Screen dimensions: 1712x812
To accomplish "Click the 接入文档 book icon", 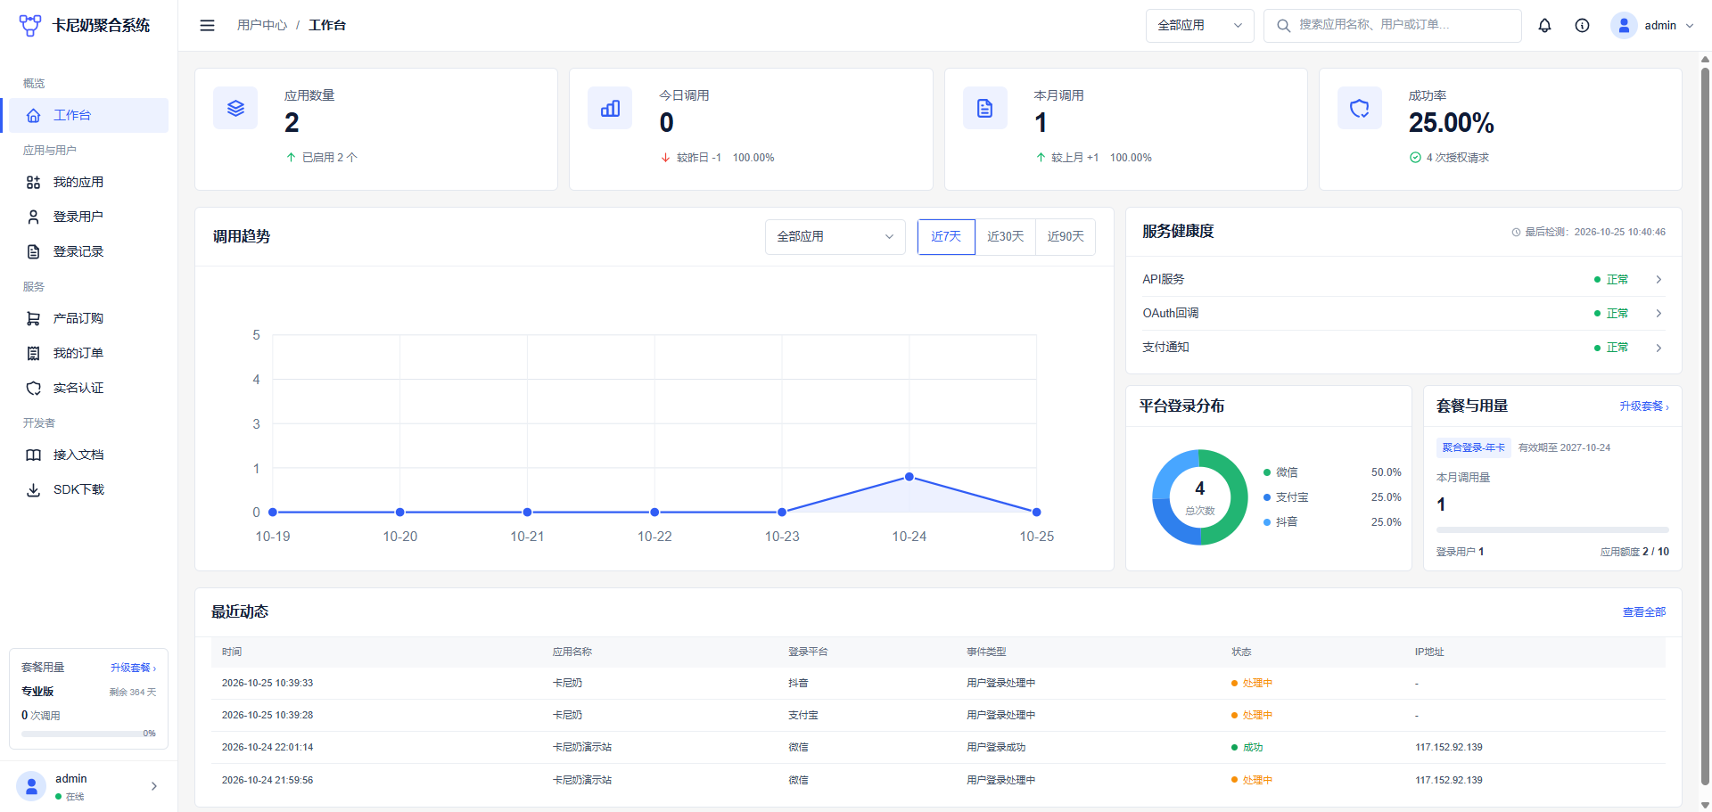I will point(33,455).
